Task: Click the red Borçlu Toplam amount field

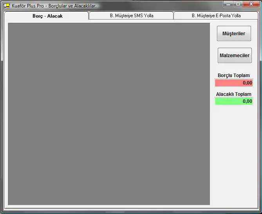Action: point(234,83)
